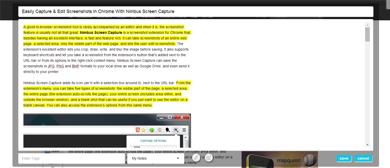Image resolution: width=390 pixels, height=168 pixels.
Task: Click the round checkmark icon in bottom bar
Action: pos(208,158)
